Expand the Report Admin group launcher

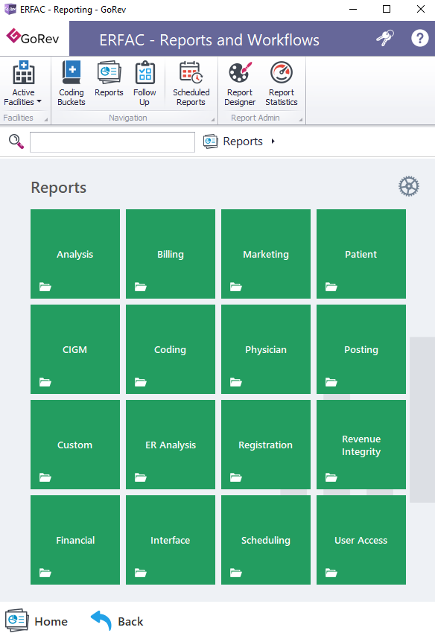coord(301,120)
